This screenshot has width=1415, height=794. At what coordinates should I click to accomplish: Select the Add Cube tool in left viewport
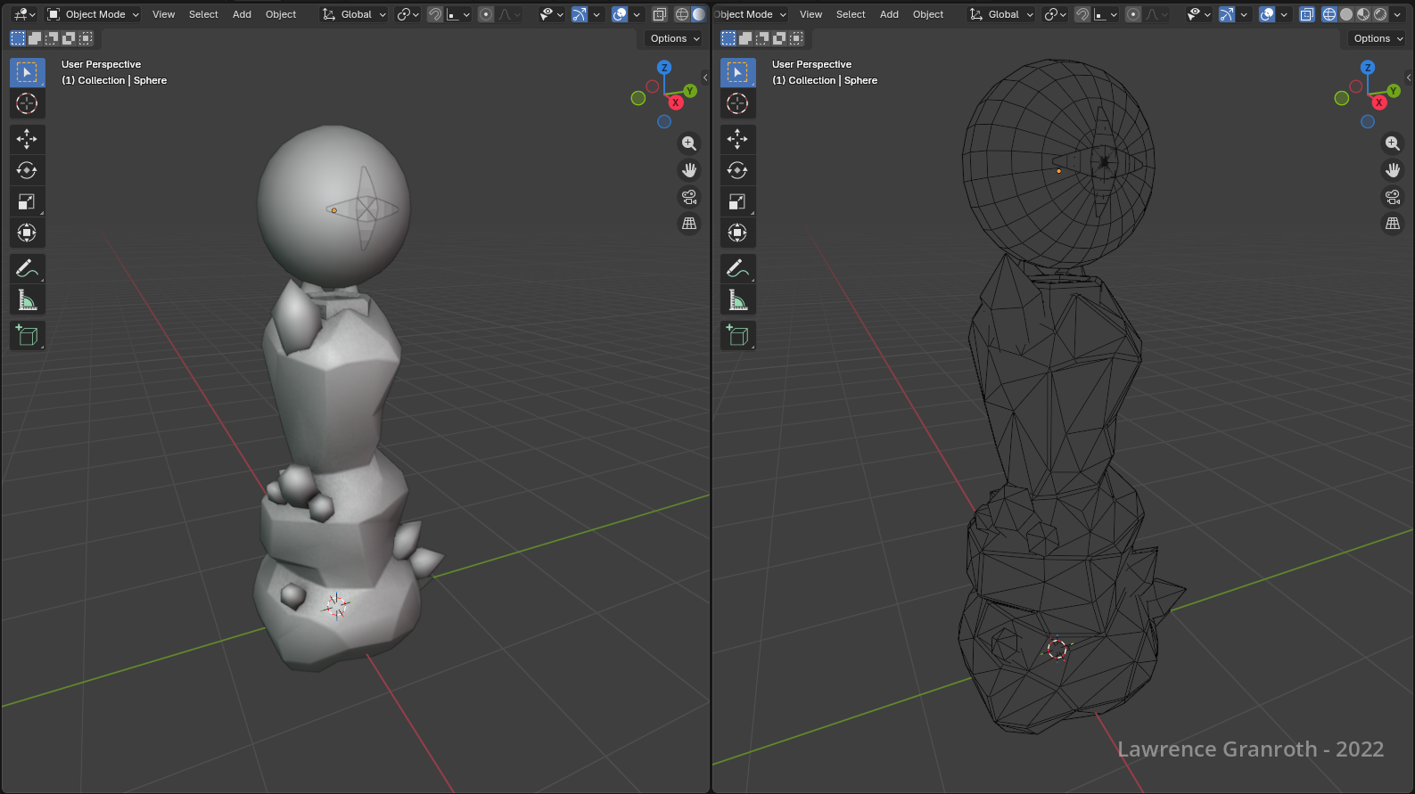coord(27,335)
